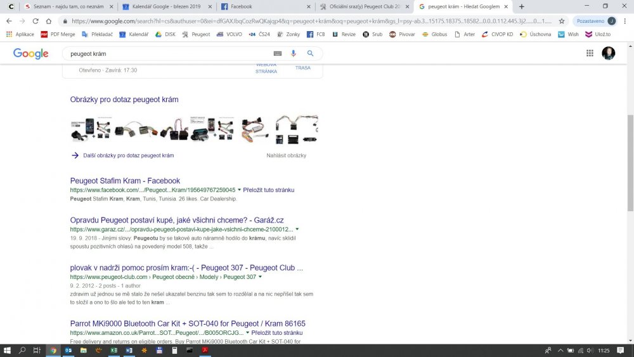Open Calculator from the taskbar

point(174,350)
